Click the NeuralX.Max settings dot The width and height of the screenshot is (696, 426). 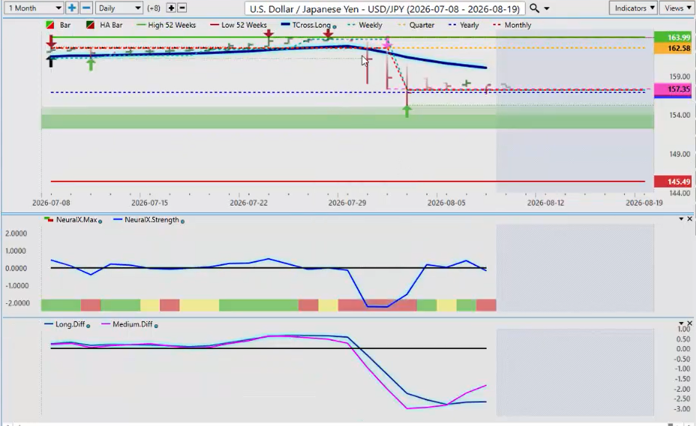click(100, 222)
